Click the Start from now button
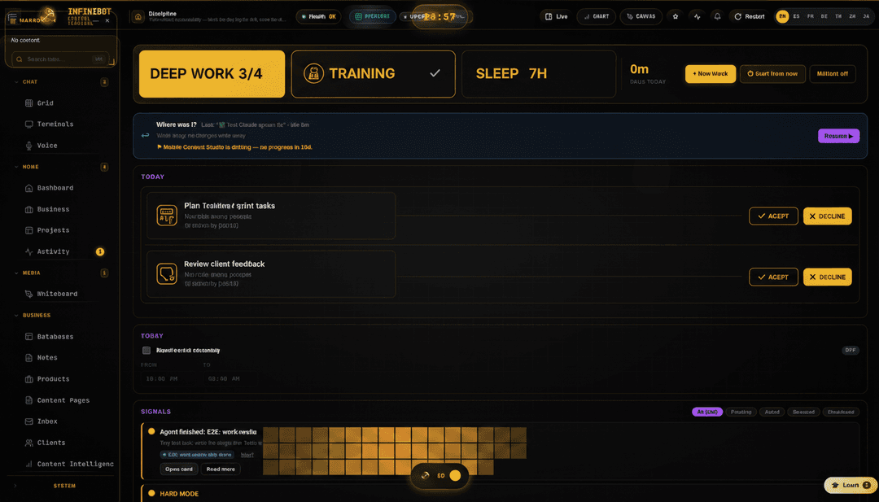This screenshot has height=502, width=879. click(x=772, y=74)
